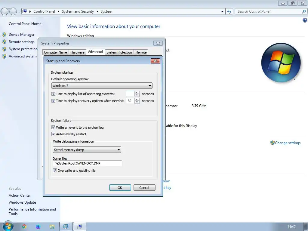This screenshot has width=308, height=231.
Task: Toggle Time to display list of operating systems
Action: tap(53, 94)
